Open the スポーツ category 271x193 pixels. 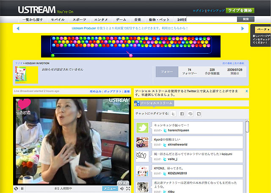pyautogui.click(x=79, y=20)
